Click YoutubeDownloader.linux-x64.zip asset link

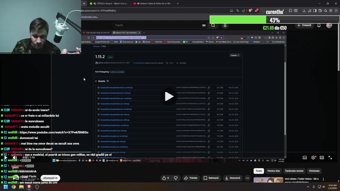[x=113, y=131]
